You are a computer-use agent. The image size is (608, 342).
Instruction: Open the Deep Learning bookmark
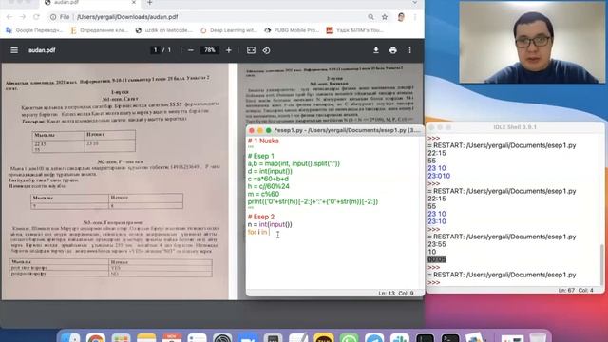(x=229, y=30)
